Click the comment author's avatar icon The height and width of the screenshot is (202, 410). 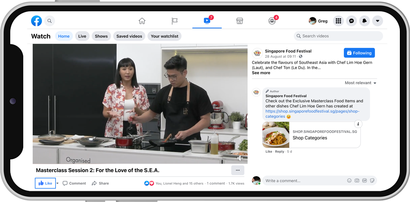[x=256, y=92]
